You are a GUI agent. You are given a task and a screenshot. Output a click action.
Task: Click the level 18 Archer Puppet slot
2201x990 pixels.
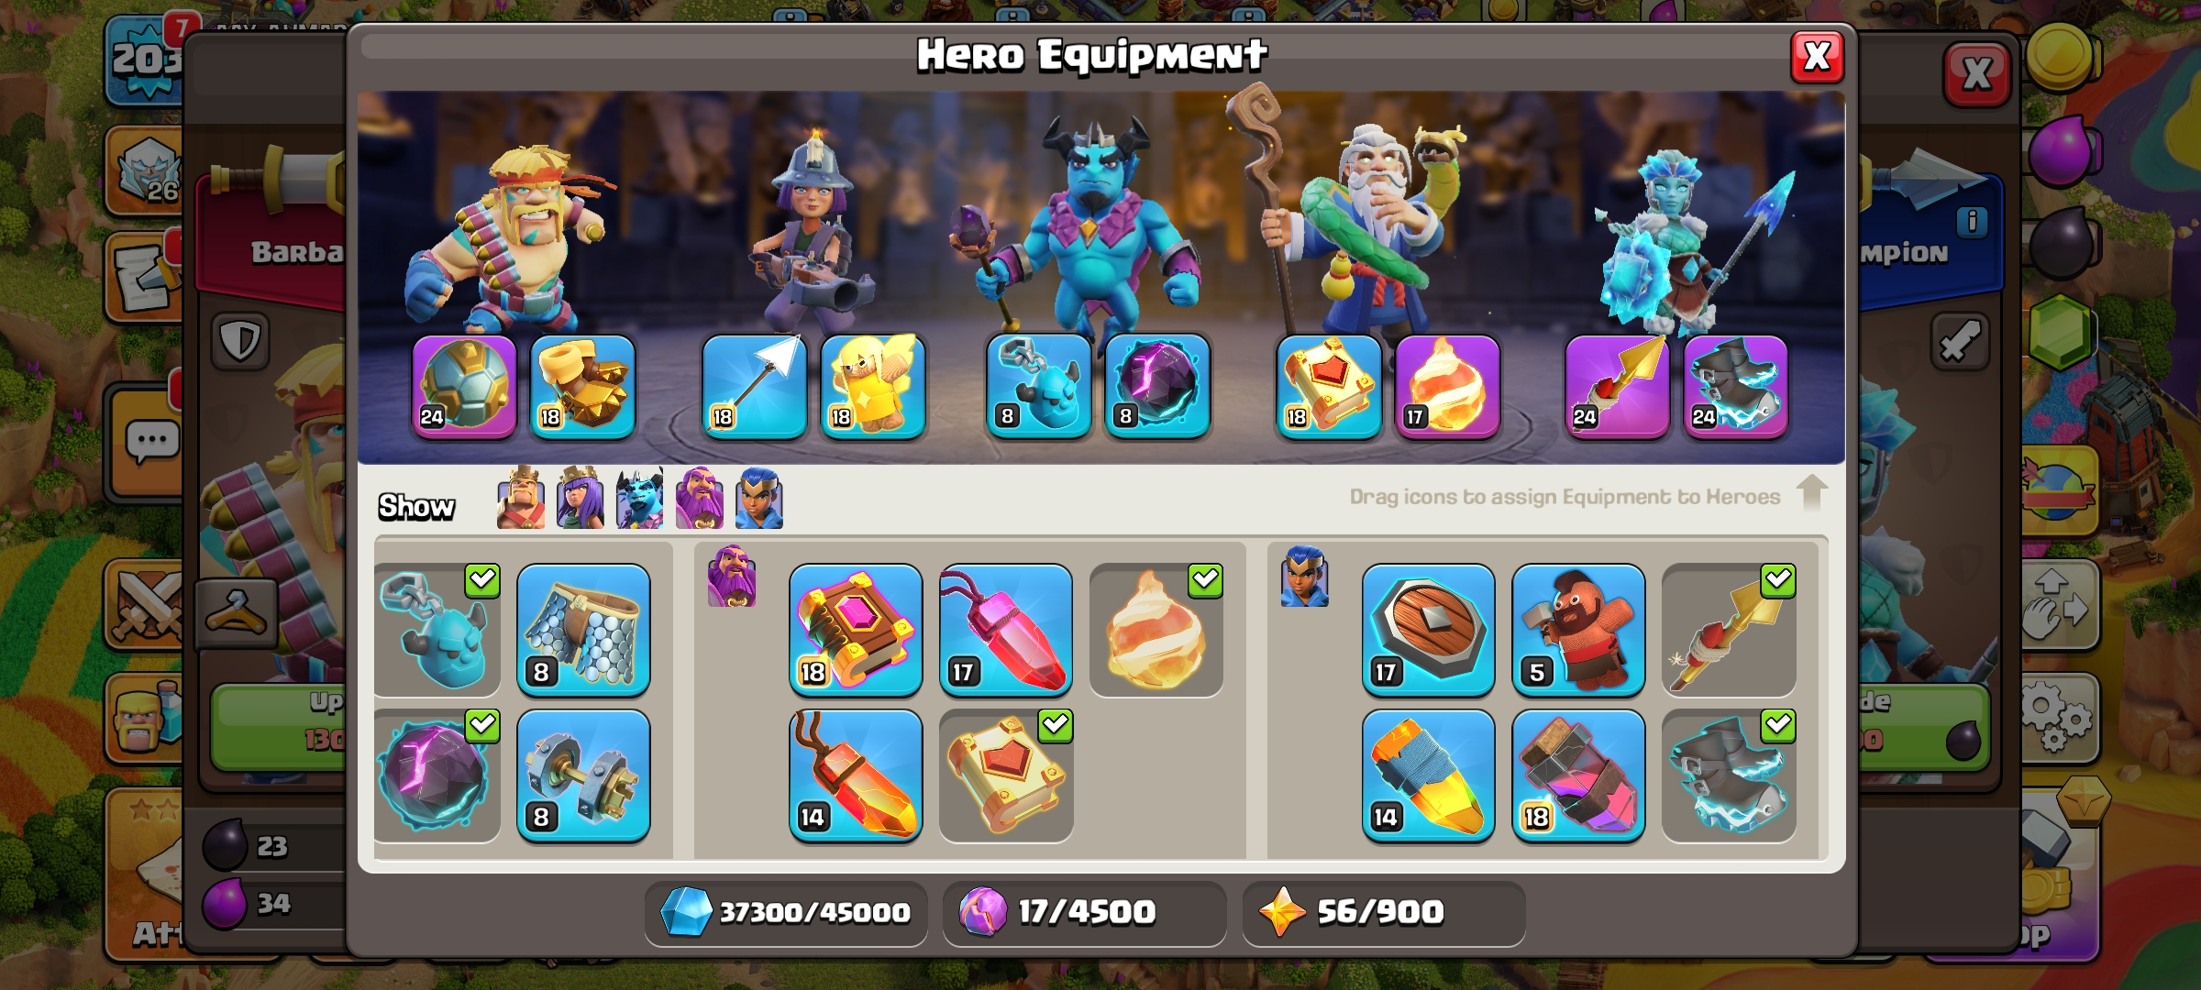click(x=873, y=386)
